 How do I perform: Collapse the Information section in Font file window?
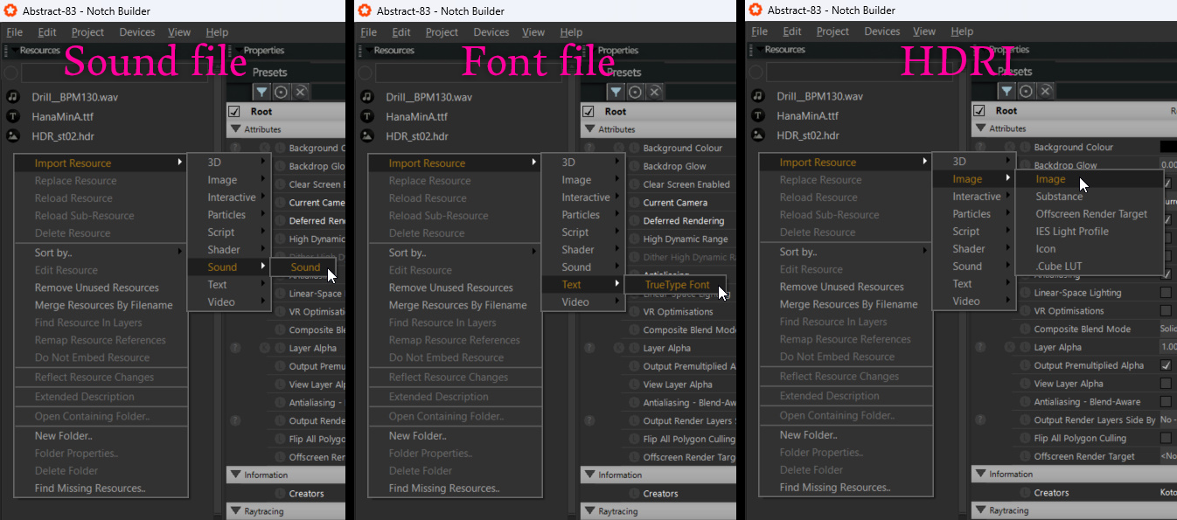[x=589, y=475]
